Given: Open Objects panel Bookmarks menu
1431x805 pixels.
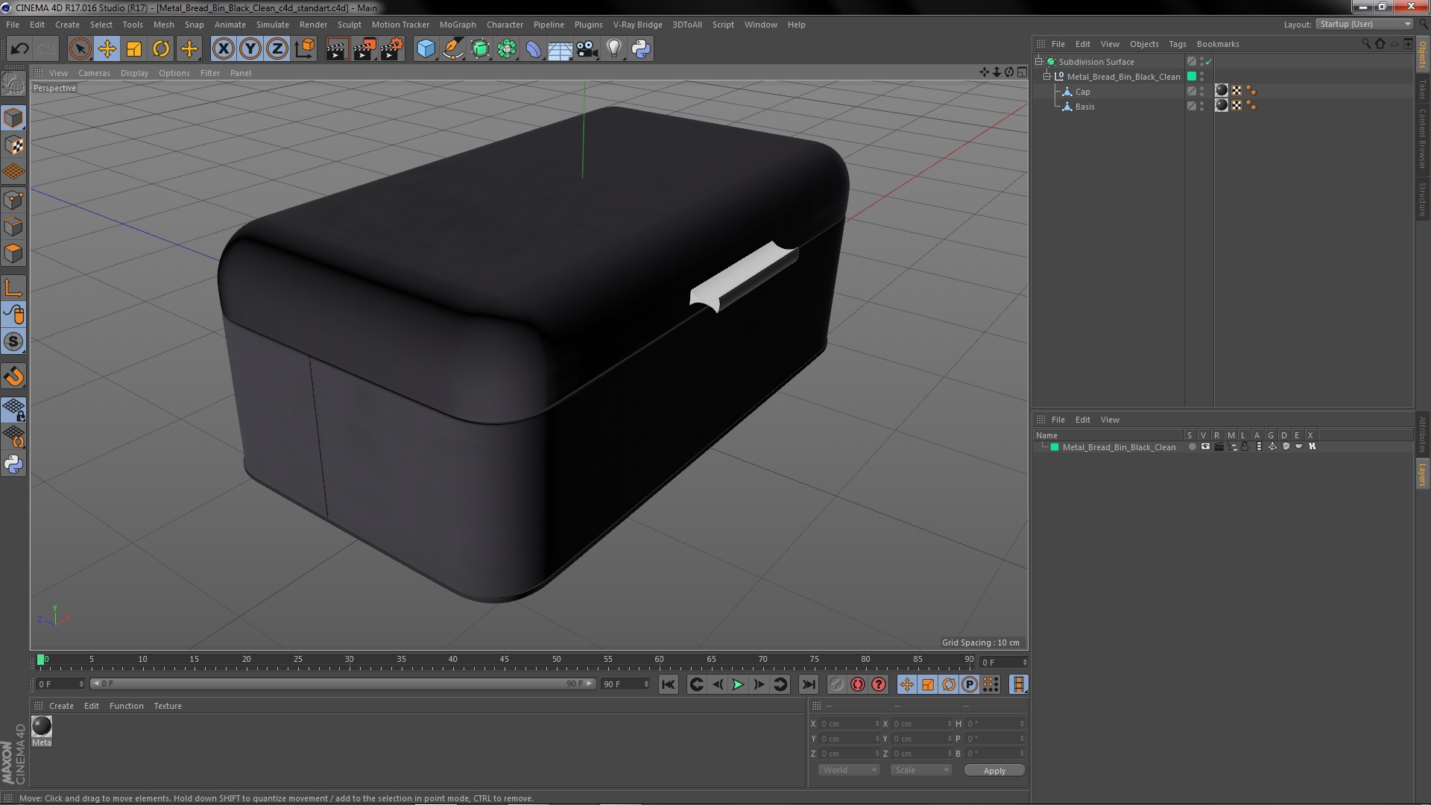Looking at the screenshot, I should [x=1217, y=44].
